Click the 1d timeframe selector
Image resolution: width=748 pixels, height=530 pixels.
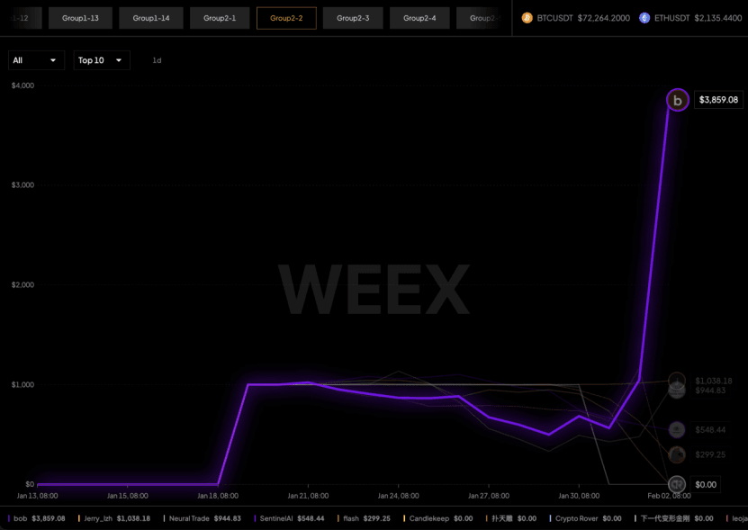click(x=157, y=60)
